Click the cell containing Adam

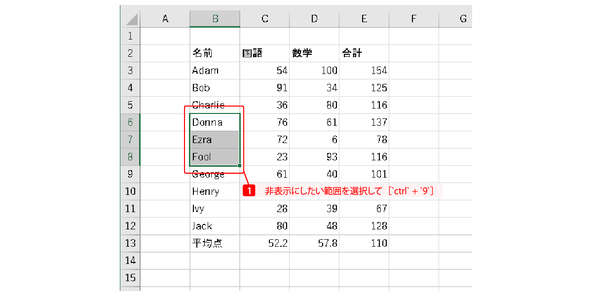(215, 71)
